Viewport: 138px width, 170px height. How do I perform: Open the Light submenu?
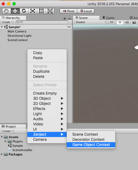click(47, 114)
